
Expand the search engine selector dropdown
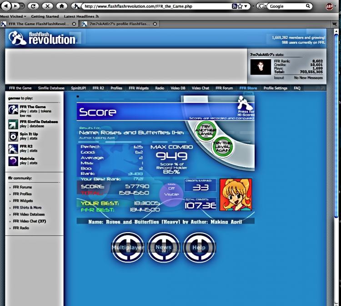(x=262, y=6)
